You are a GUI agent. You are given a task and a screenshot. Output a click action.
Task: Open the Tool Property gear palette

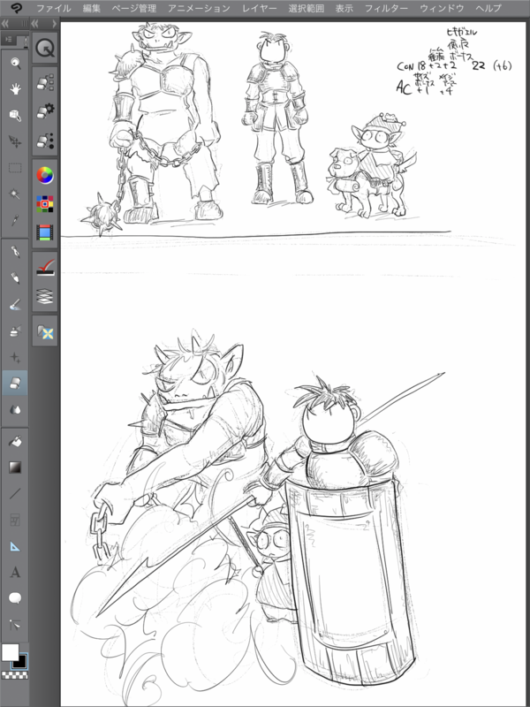pyautogui.click(x=45, y=110)
